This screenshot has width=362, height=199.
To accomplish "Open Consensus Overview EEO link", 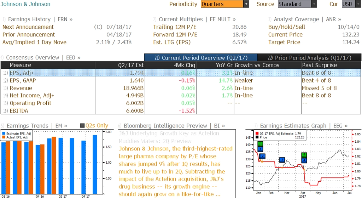I will pos(43,58).
